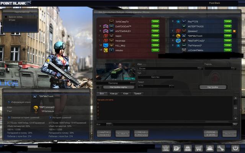Click the rank badge of player KiLL_Me))

click(x=106, y=45)
